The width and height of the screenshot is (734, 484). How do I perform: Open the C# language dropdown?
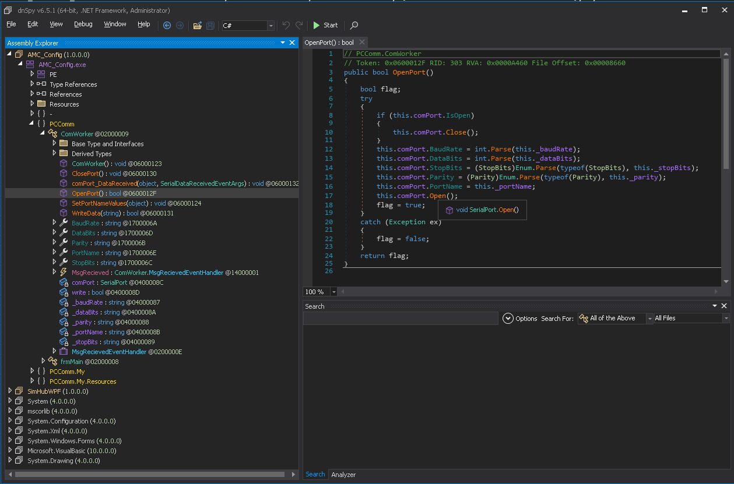(271, 26)
